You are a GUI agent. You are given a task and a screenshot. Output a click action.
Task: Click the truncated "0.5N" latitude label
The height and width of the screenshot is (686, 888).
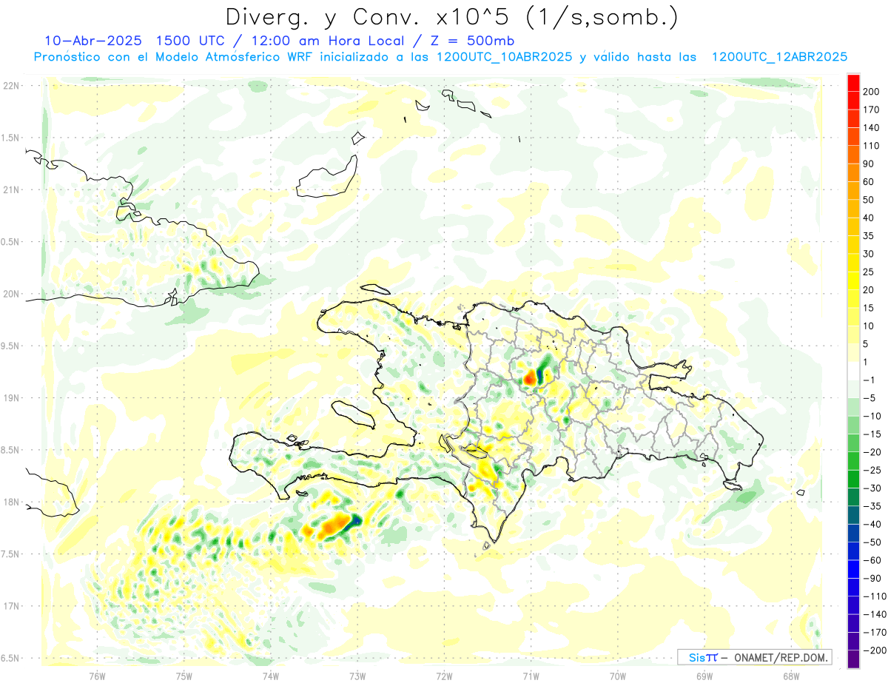(10, 242)
